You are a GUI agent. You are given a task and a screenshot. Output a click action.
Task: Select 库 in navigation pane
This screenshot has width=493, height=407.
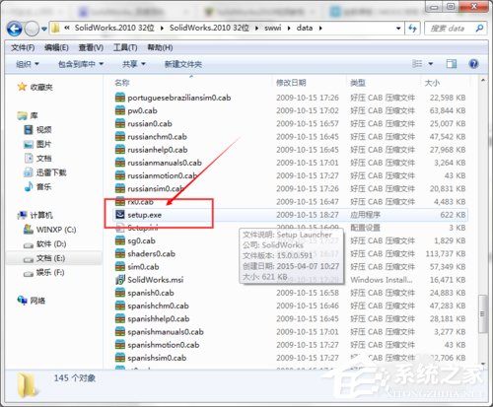(28, 115)
